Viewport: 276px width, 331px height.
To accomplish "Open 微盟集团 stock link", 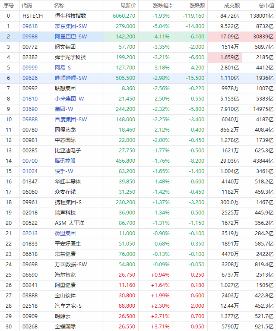I will tap(65, 233).
